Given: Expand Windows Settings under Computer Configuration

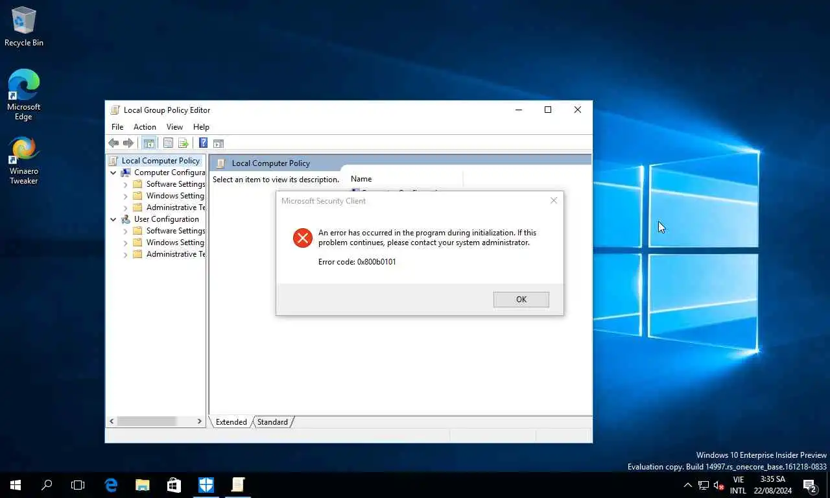Looking at the screenshot, I should tap(126, 196).
